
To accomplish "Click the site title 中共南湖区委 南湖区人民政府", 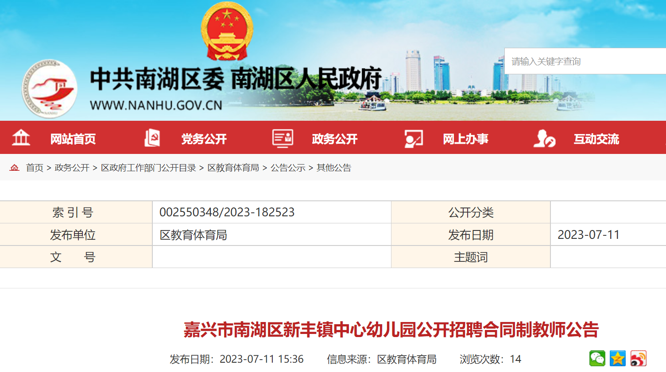I will click(x=236, y=79).
